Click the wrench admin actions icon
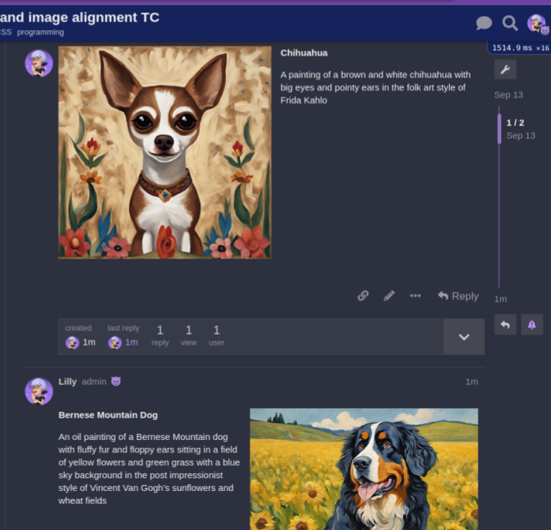551x530 pixels. pyautogui.click(x=505, y=69)
